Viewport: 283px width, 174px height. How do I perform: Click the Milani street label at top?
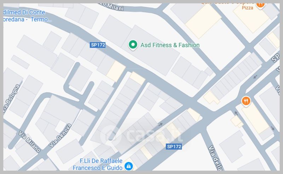point(113,7)
